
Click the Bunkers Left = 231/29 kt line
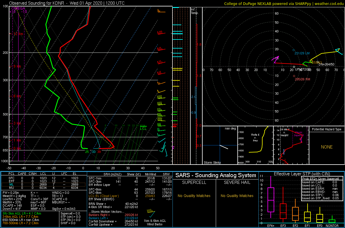click(113, 218)
